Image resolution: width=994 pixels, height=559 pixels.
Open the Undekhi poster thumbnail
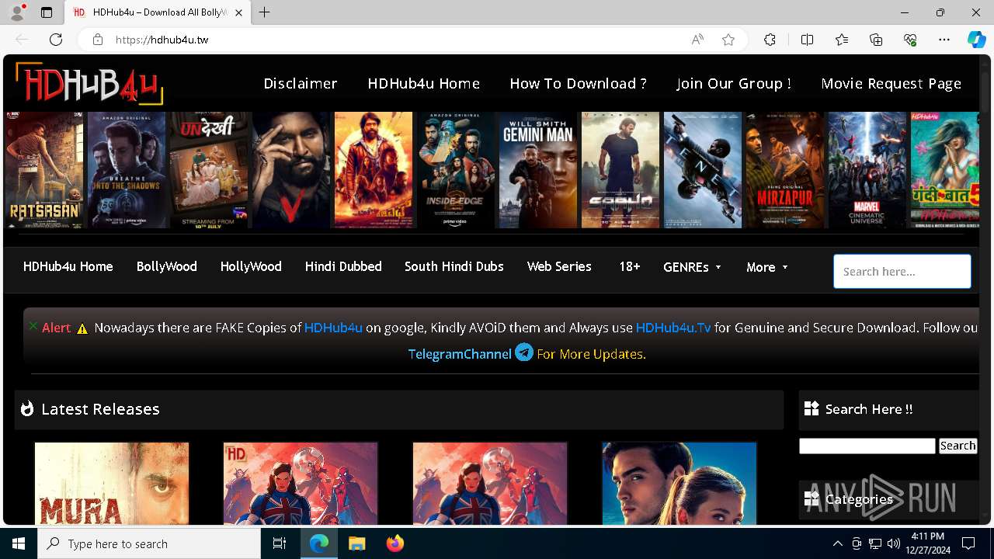click(x=209, y=170)
